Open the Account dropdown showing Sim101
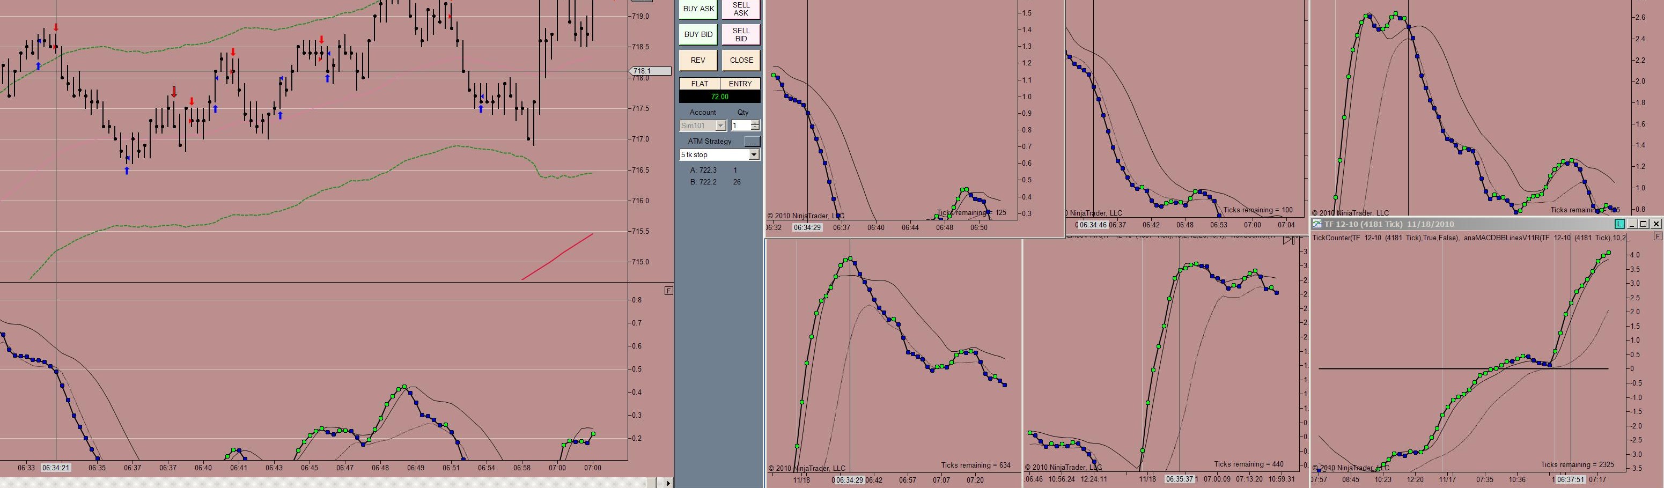This screenshot has height=488, width=1664. tap(703, 126)
